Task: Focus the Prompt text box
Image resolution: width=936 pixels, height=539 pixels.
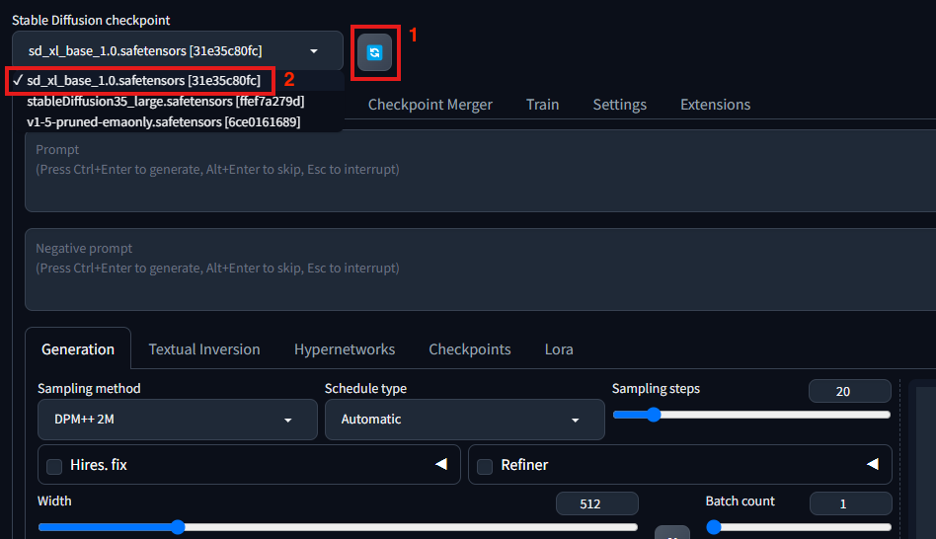Action: coord(481,171)
